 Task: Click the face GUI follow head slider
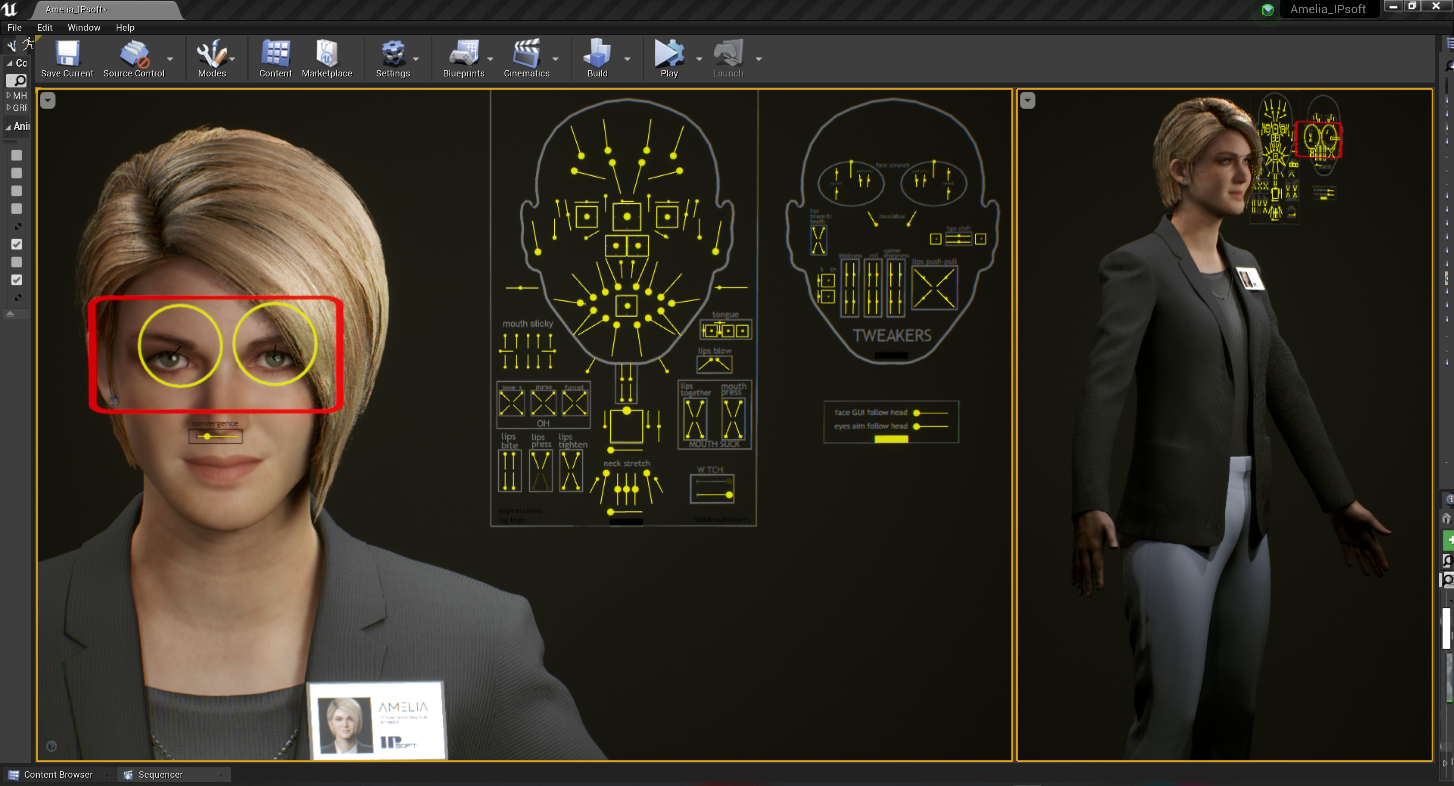[931, 412]
